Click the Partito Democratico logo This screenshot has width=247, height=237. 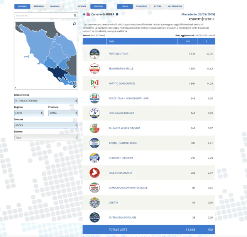94,83
